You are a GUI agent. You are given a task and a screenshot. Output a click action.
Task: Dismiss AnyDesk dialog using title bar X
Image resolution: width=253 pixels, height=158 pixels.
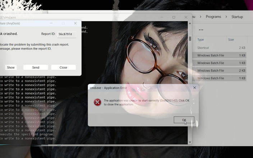click(x=75, y=23)
